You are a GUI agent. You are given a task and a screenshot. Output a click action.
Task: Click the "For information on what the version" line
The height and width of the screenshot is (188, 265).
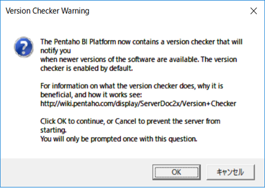(132, 86)
